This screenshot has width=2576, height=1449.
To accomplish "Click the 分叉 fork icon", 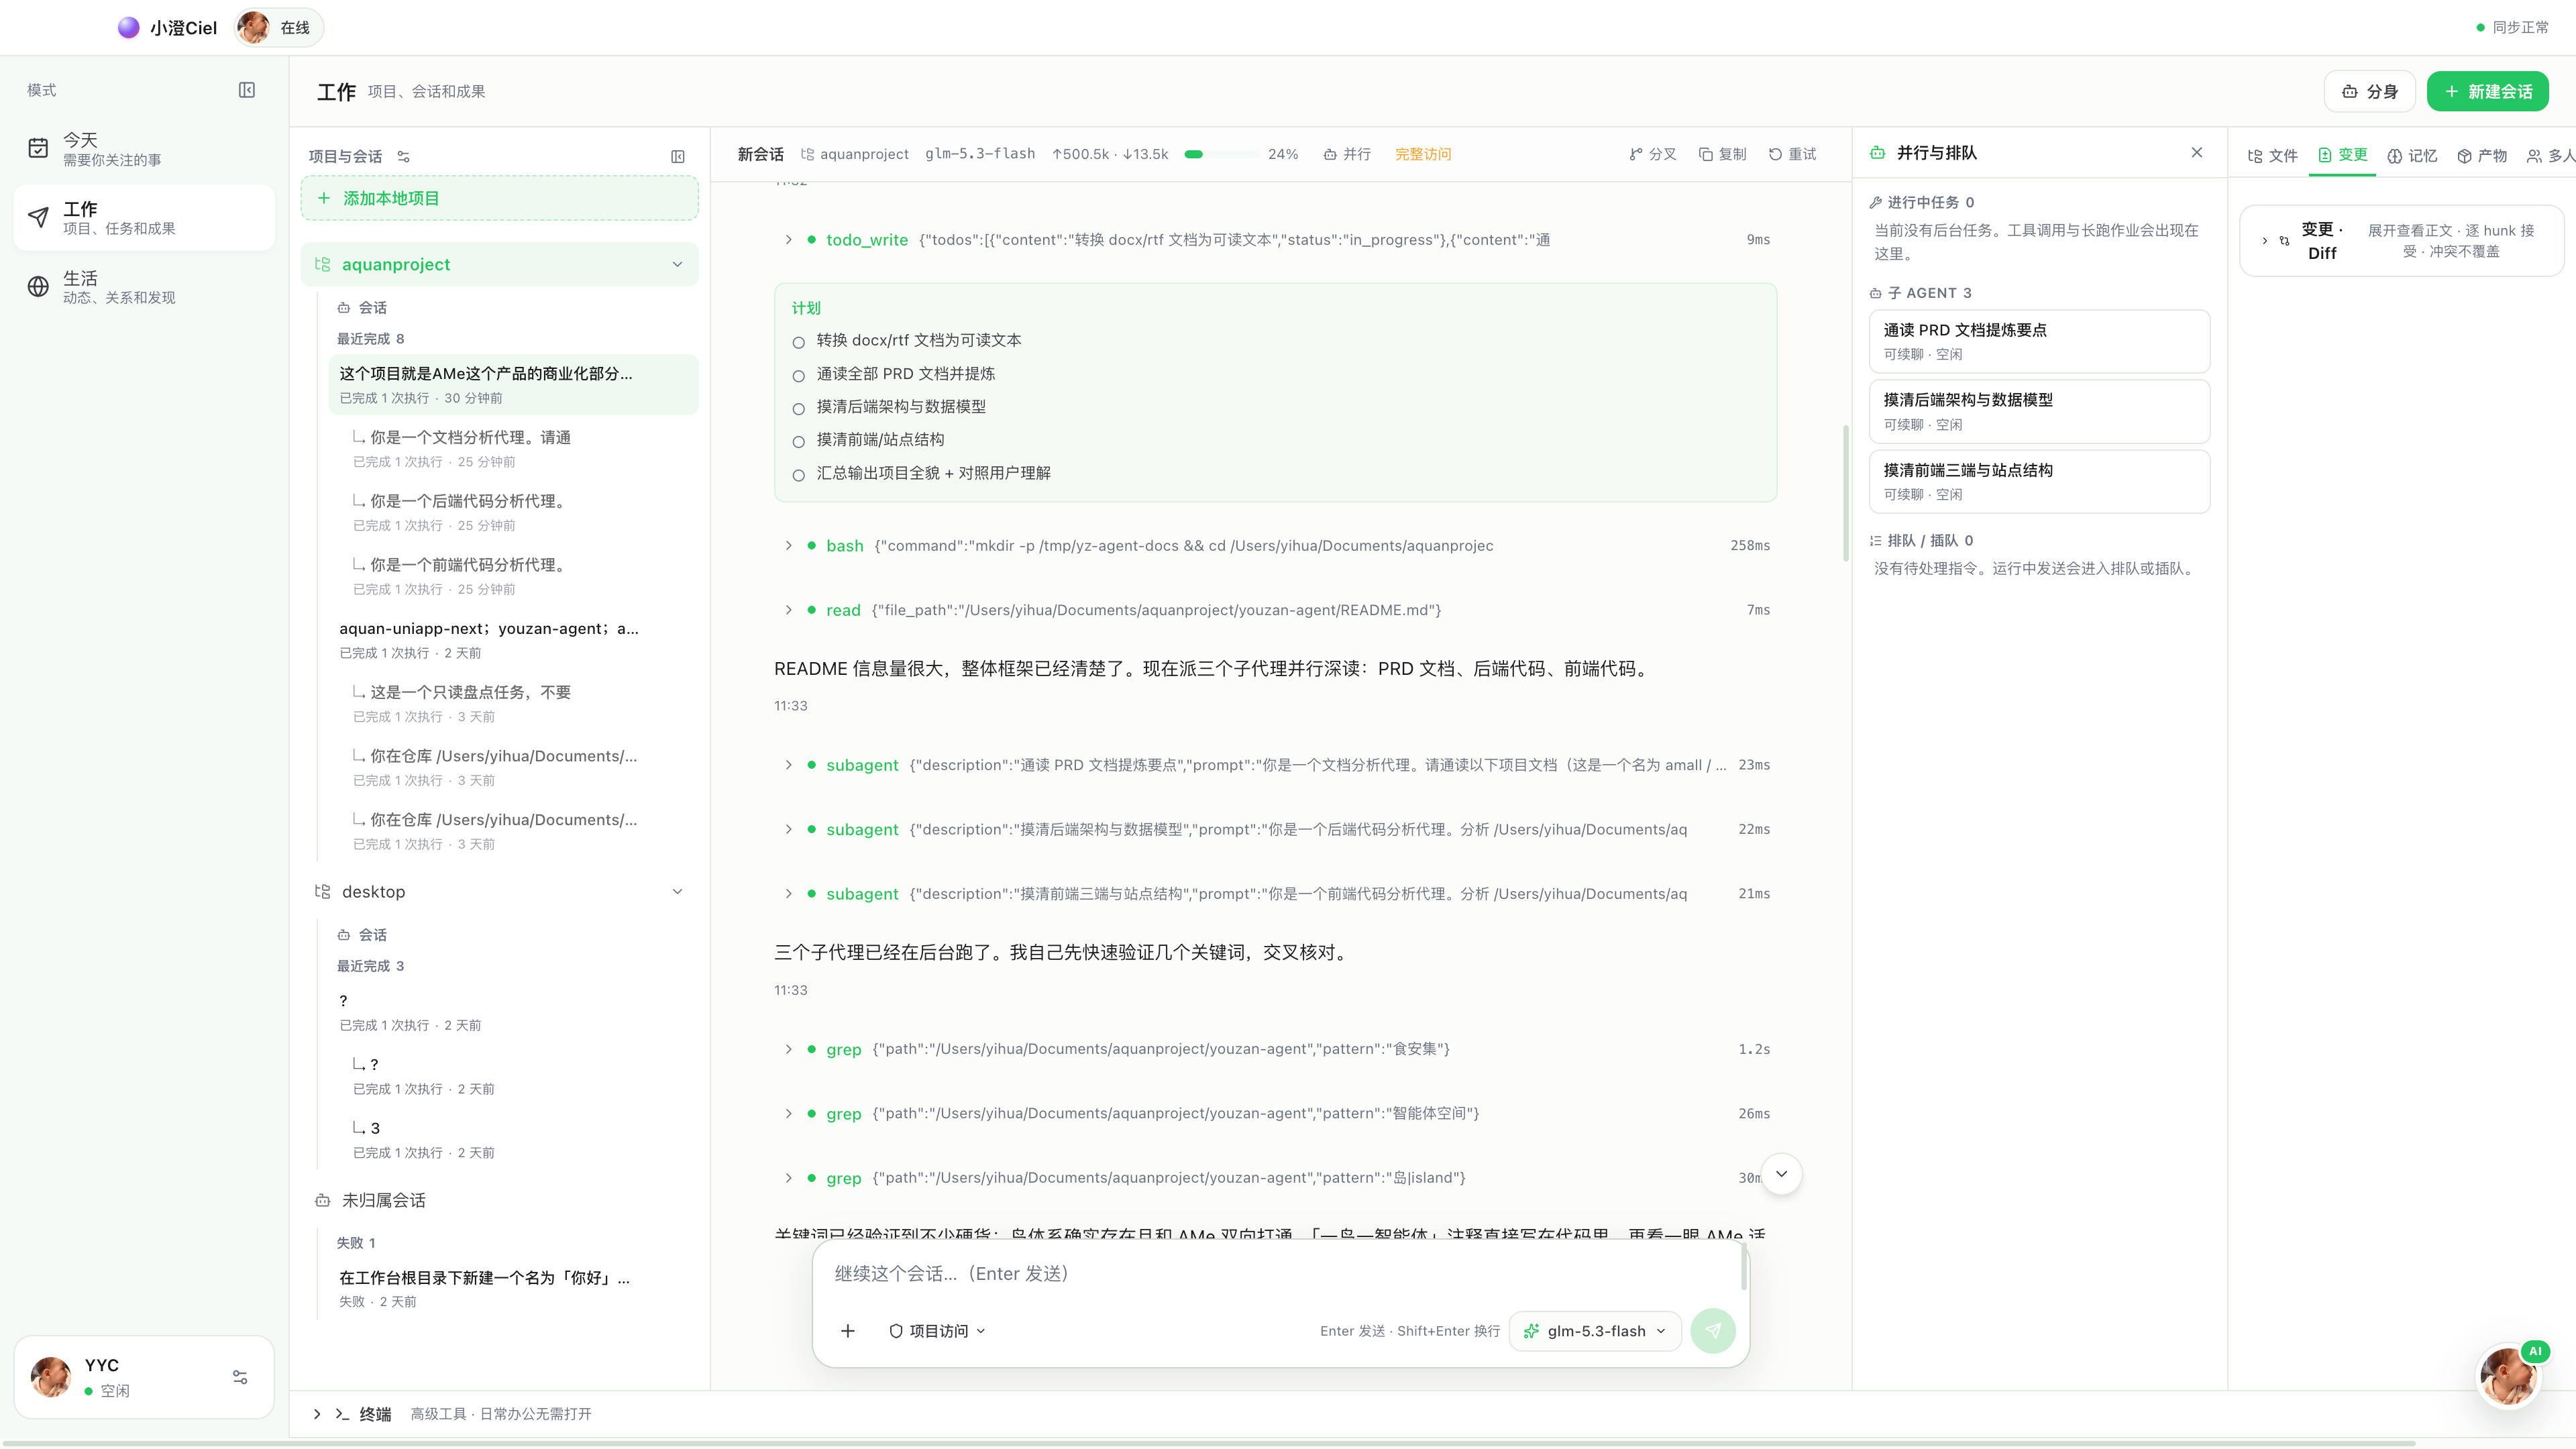I will [x=1636, y=154].
